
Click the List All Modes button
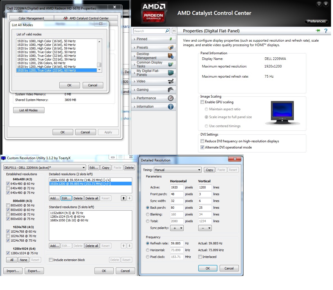pyautogui.click(x=28, y=110)
